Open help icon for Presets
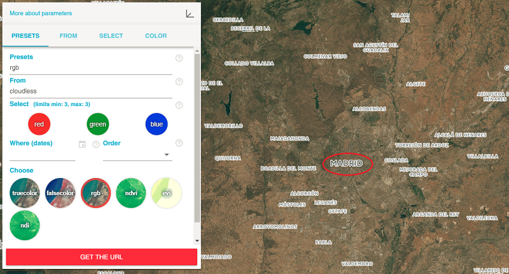Screen dimensions: 509x274 pos(179,58)
